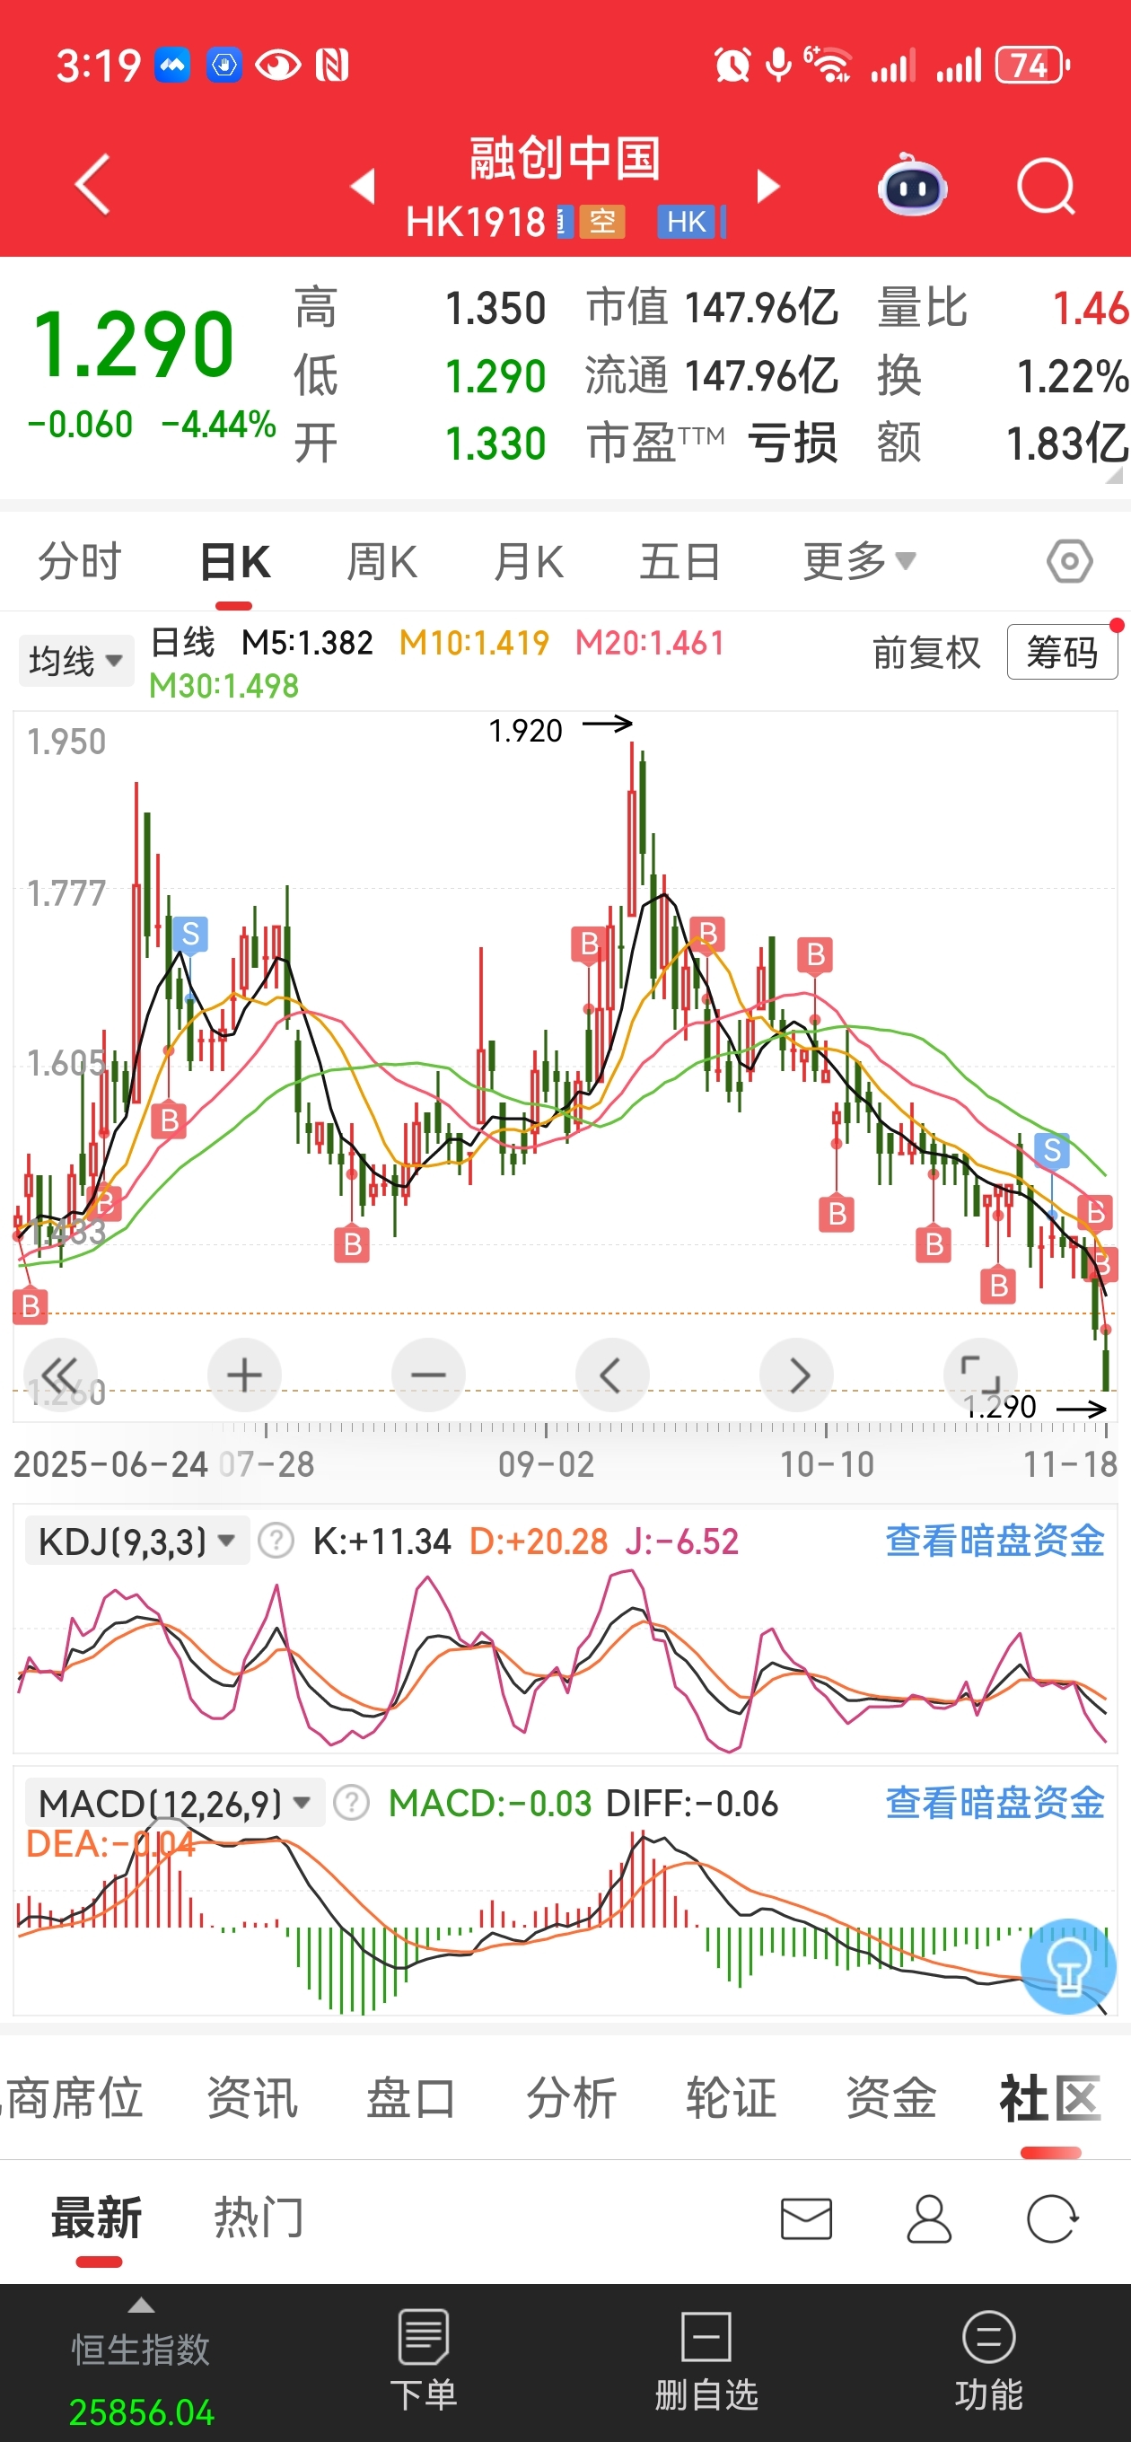
Task: Show 最新 latest posts
Action: (x=97, y=2218)
